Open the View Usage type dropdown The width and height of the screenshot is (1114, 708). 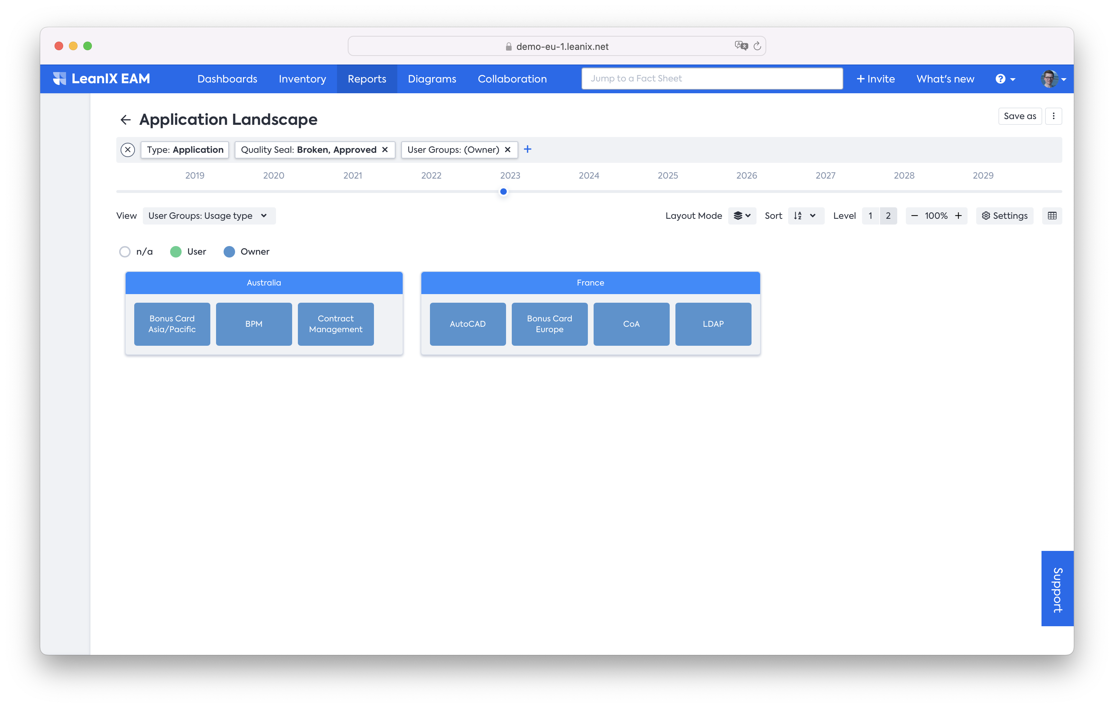(x=209, y=216)
